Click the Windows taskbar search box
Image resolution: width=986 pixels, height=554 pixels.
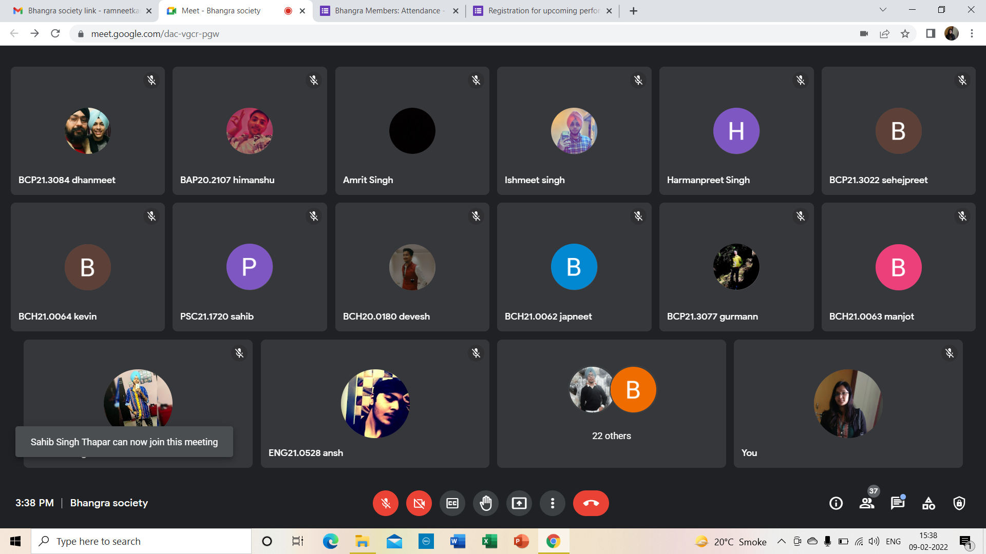pyautogui.click(x=141, y=541)
